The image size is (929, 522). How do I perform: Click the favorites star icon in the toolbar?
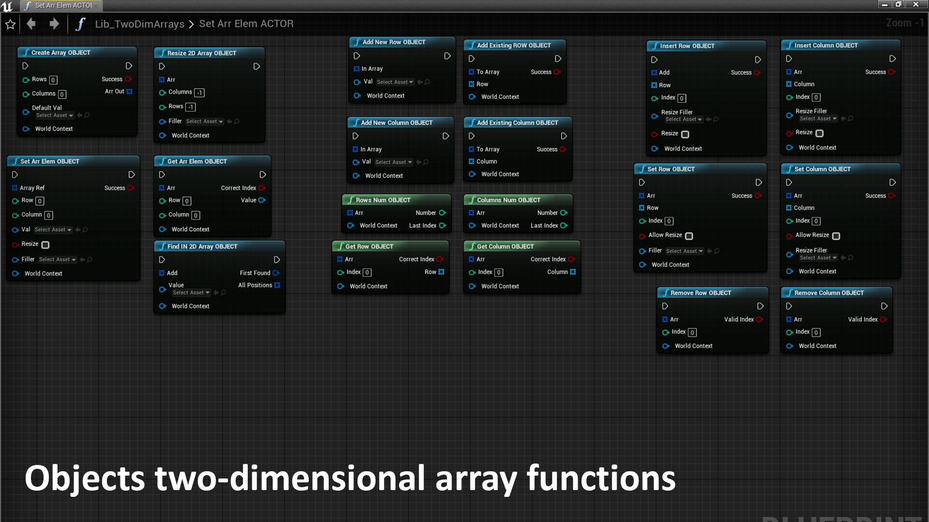pos(10,23)
